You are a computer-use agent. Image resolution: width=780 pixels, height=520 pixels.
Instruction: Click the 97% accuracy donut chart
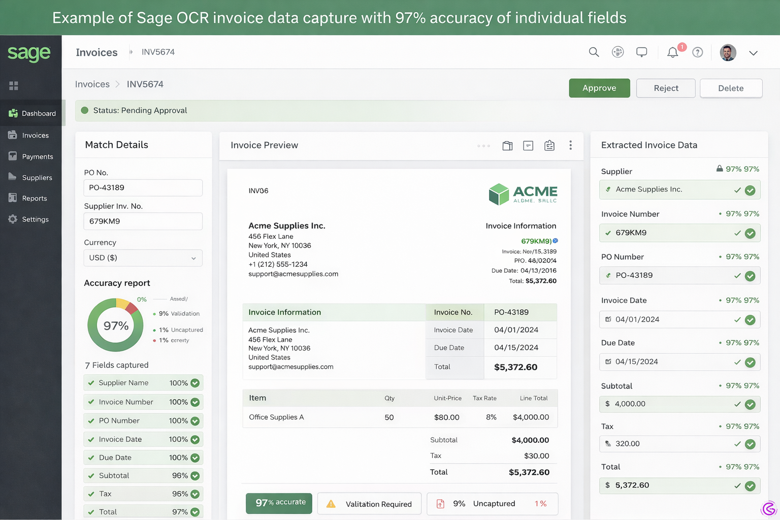pyautogui.click(x=115, y=325)
